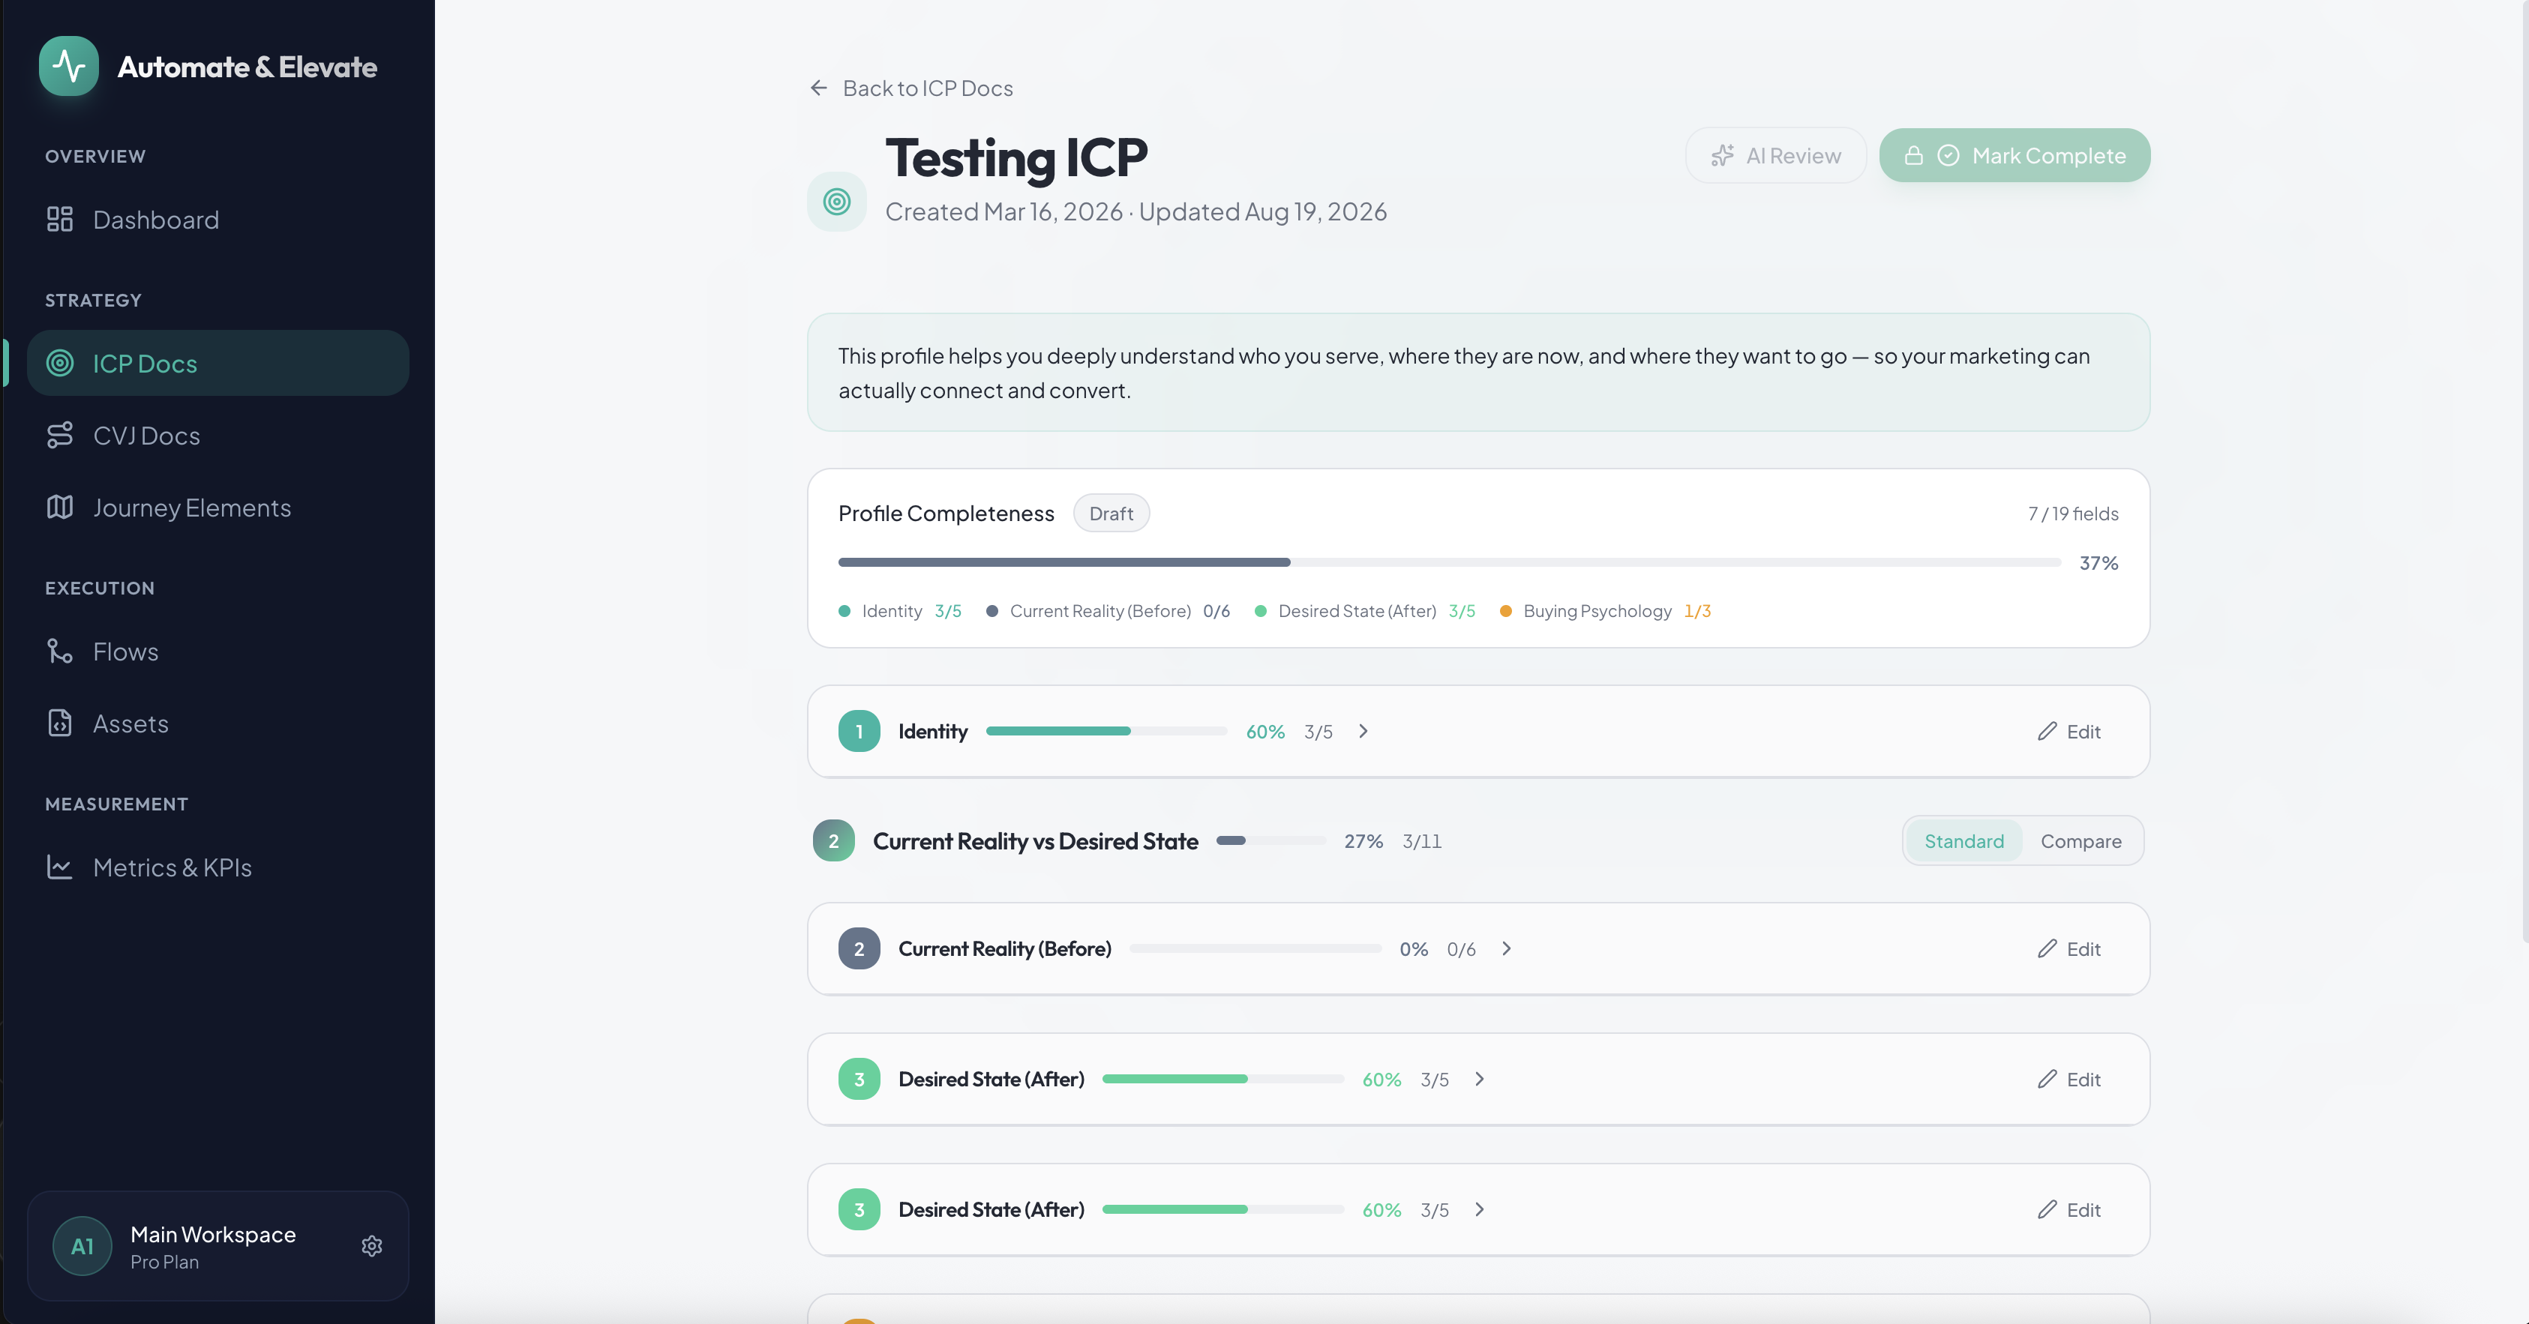Expand second Desired State (After) chevron
The width and height of the screenshot is (2529, 1324).
tap(1480, 1210)
